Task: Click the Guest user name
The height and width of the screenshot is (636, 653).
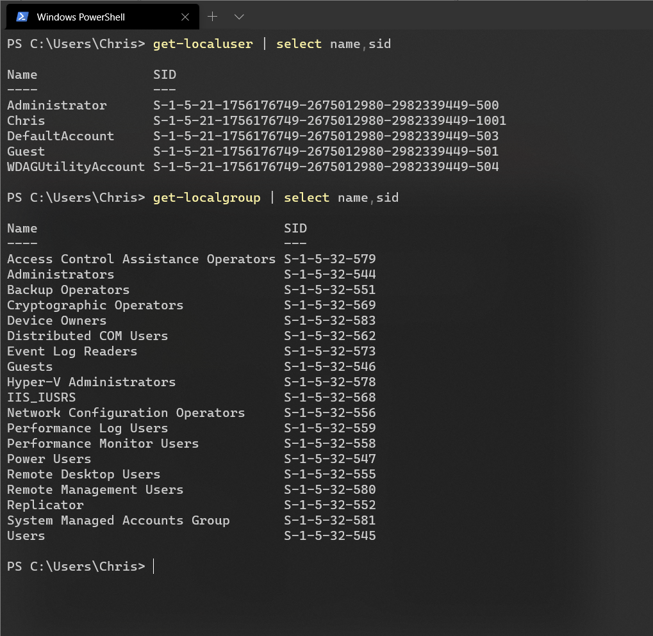Action: 26,152
